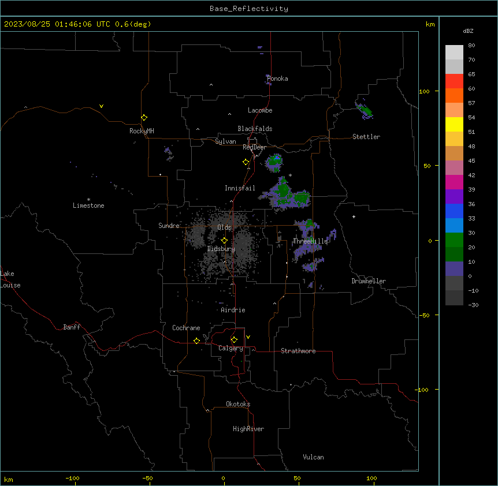This screenshot has height=486, width=498.
Task: Click the Vulcan label
Action: (313, 457)
